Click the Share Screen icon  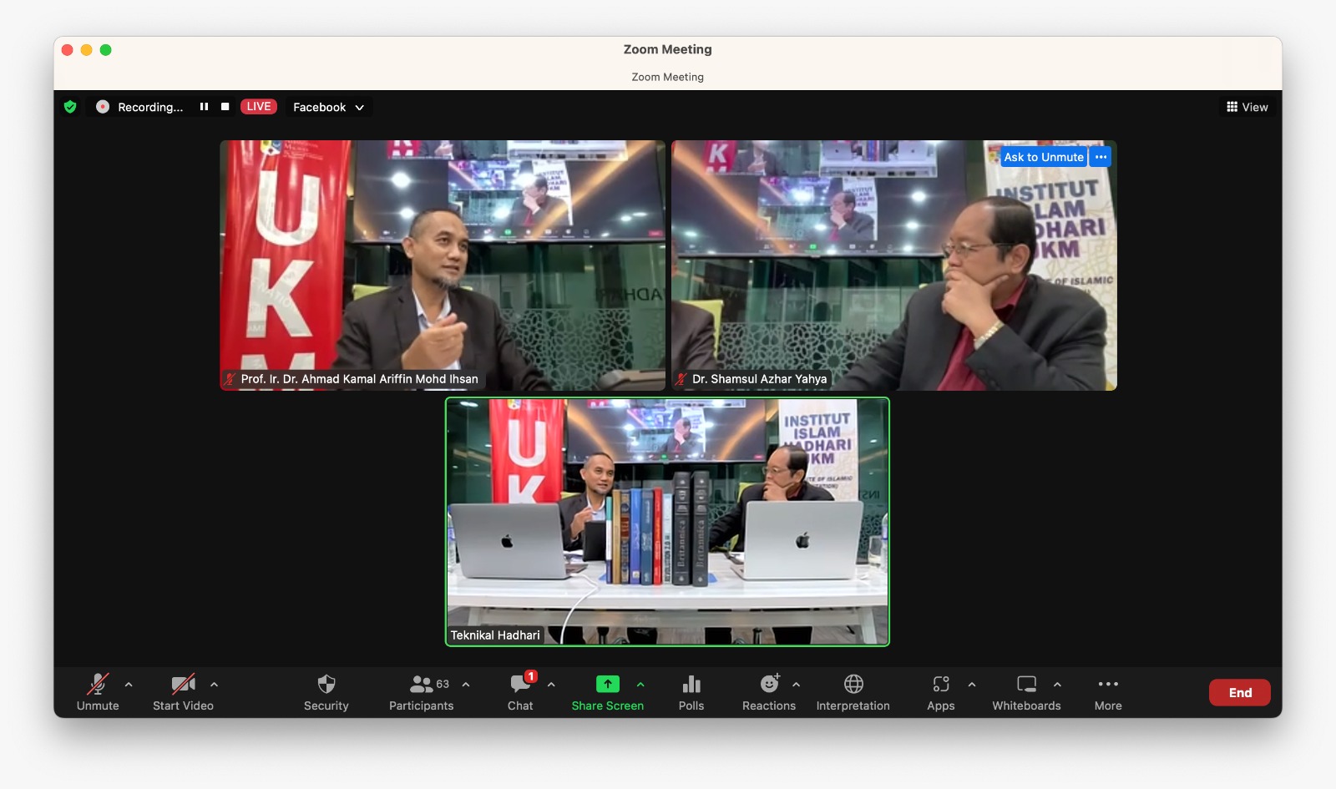pos(607,685)
